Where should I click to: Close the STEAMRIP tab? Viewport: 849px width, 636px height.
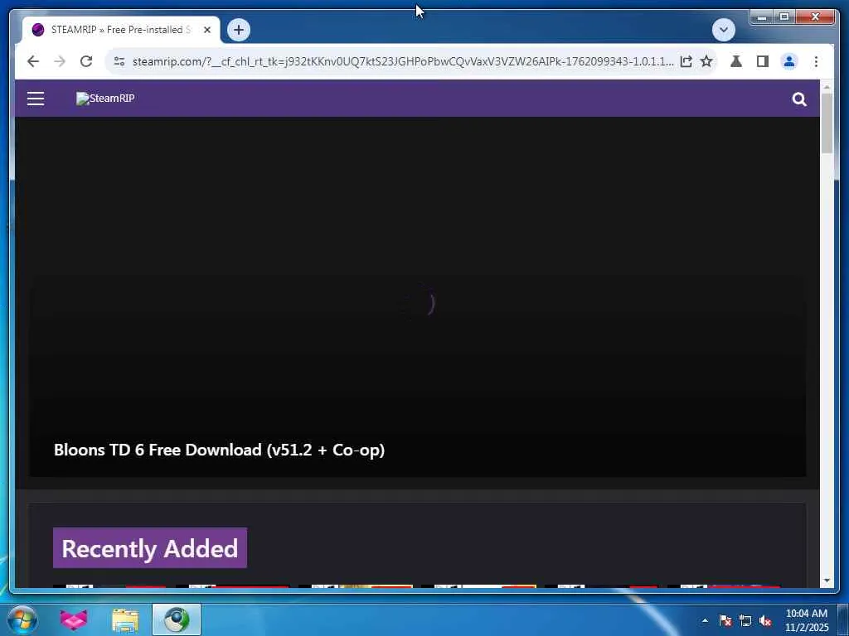(206, 30)
